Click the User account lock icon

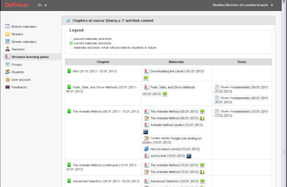tap(8, 79)
